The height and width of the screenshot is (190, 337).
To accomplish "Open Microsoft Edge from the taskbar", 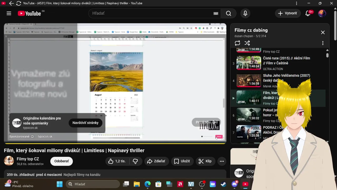I will pos(147,184).
